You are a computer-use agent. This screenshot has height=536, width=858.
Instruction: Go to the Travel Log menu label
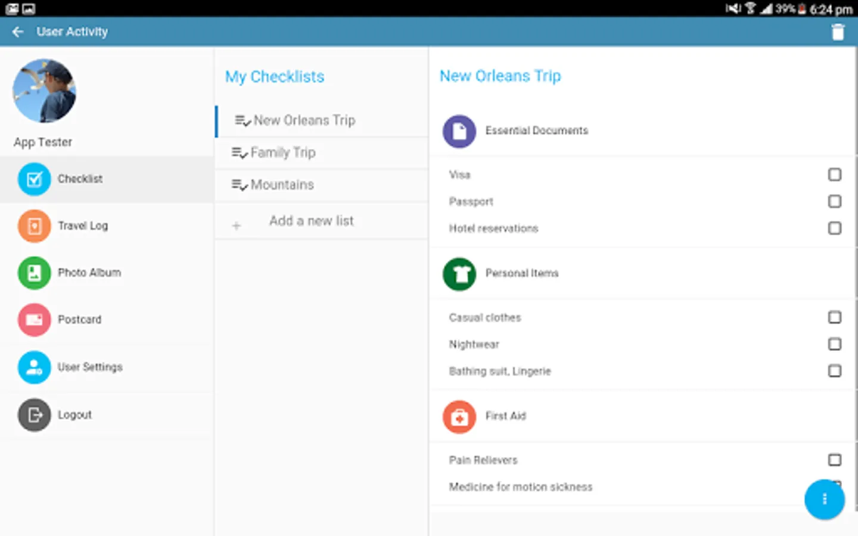coord(83,226)
